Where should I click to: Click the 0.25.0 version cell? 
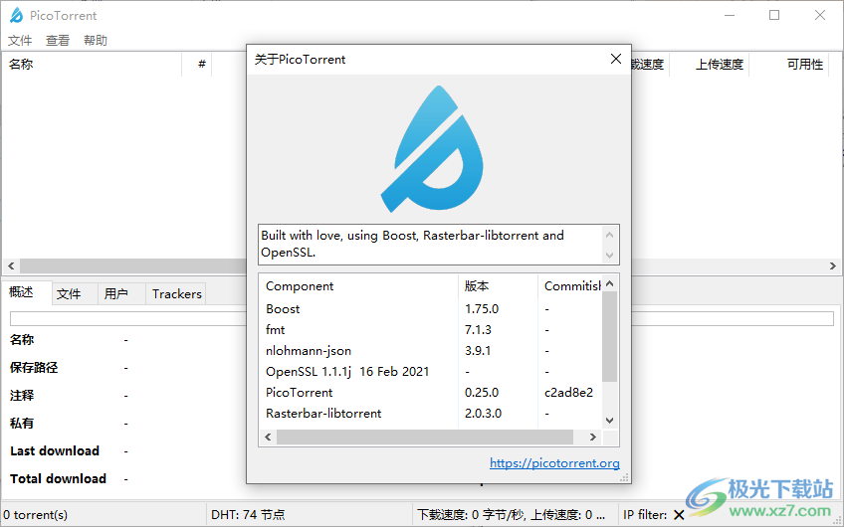point(482,393)
